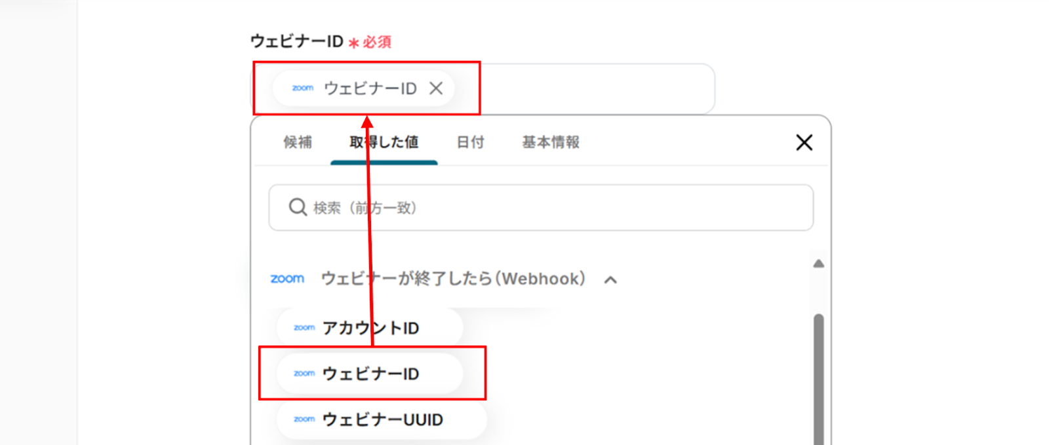Switch to the 候補 tab
Image resolution: width=1049 pixels, height=445 pixels.
click(x=298, y=142)
